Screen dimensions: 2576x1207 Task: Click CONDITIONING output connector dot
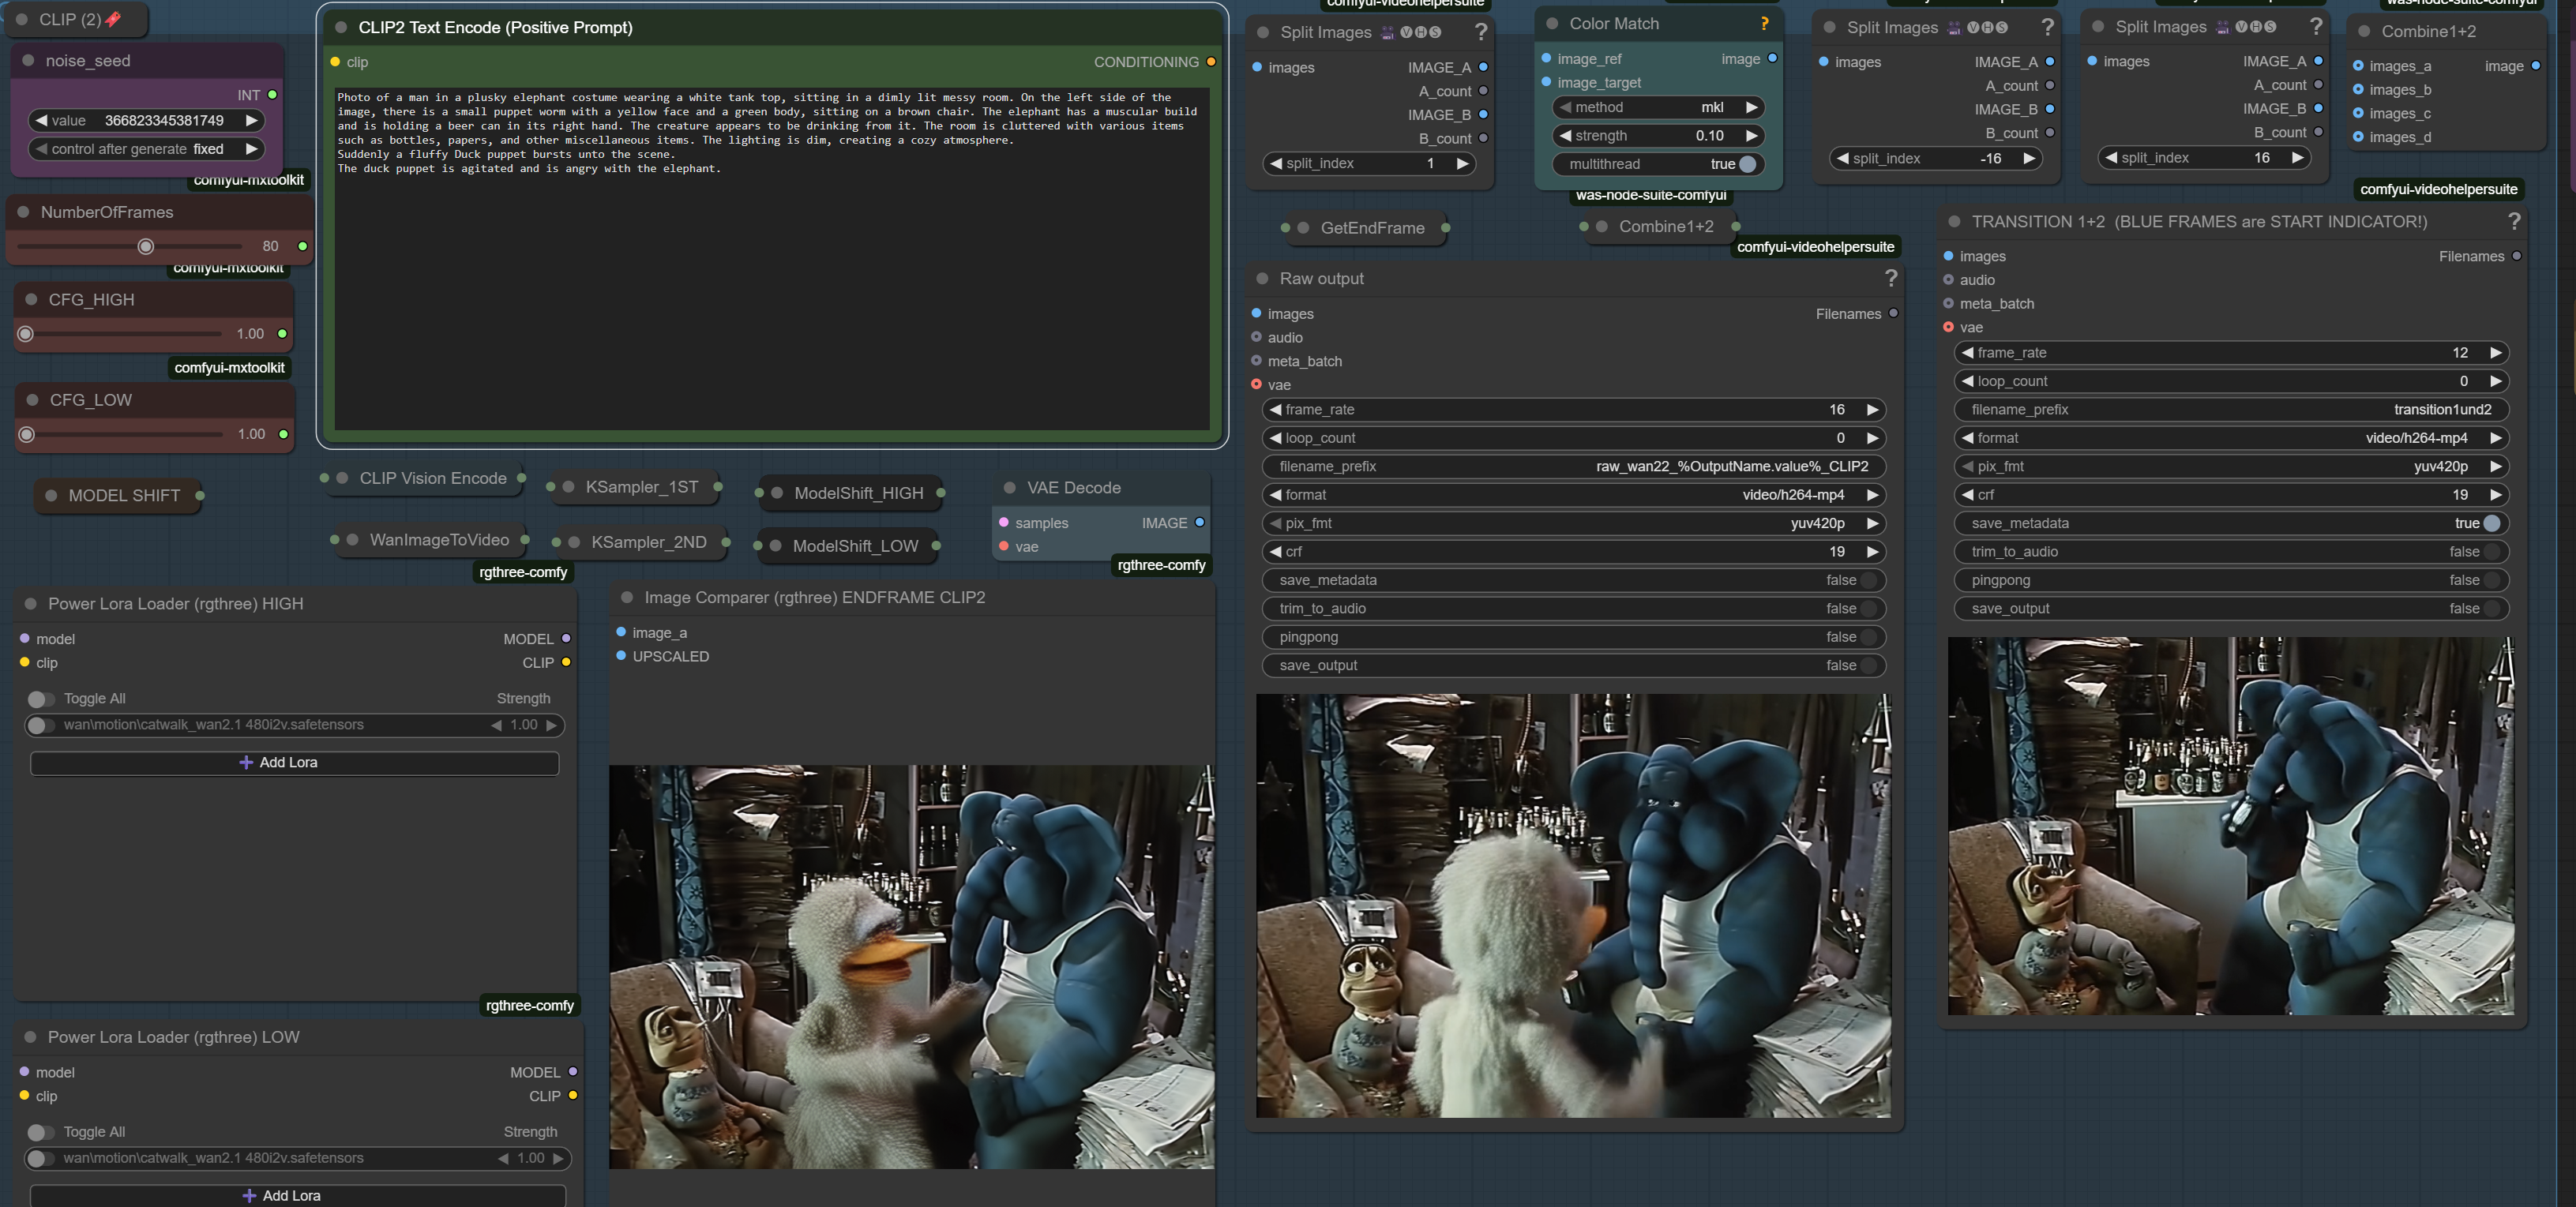tap(1211, 62)
